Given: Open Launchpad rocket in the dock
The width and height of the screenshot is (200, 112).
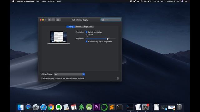Looking at the screenshot, I should (36, 107).
